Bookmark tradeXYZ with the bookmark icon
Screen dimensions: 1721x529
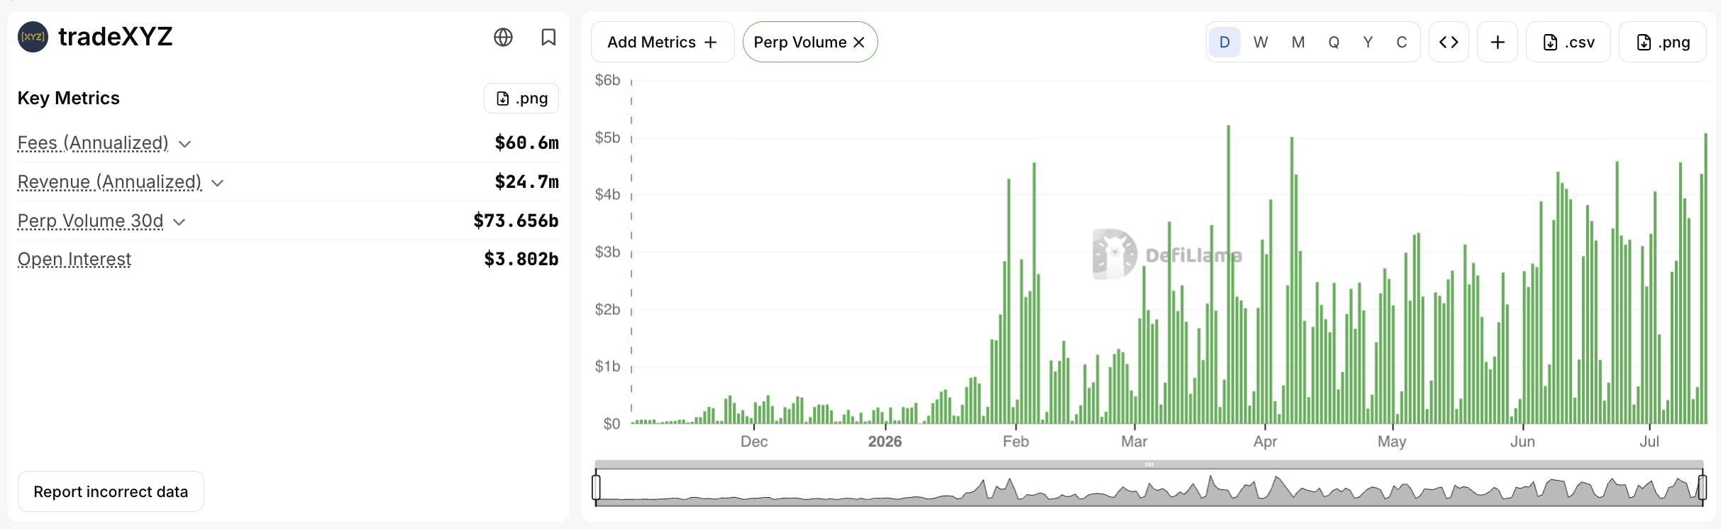click(x=548, y=37)
